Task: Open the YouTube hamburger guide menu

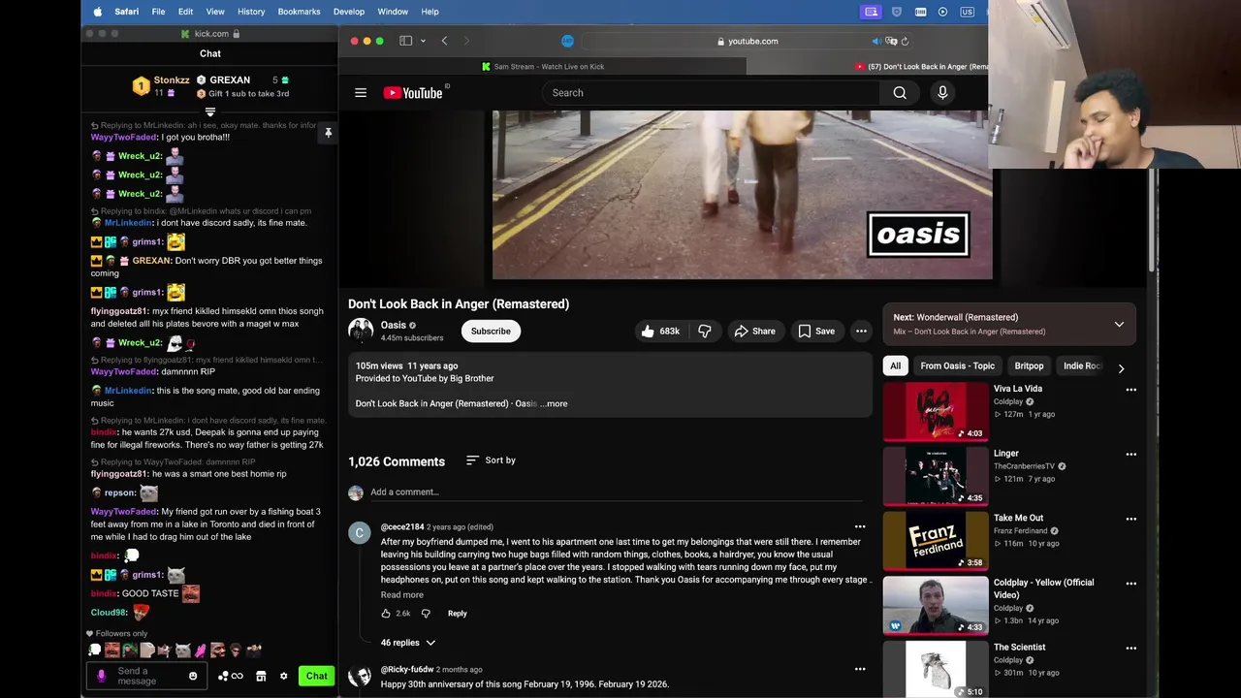Action: tap(361, 93)
